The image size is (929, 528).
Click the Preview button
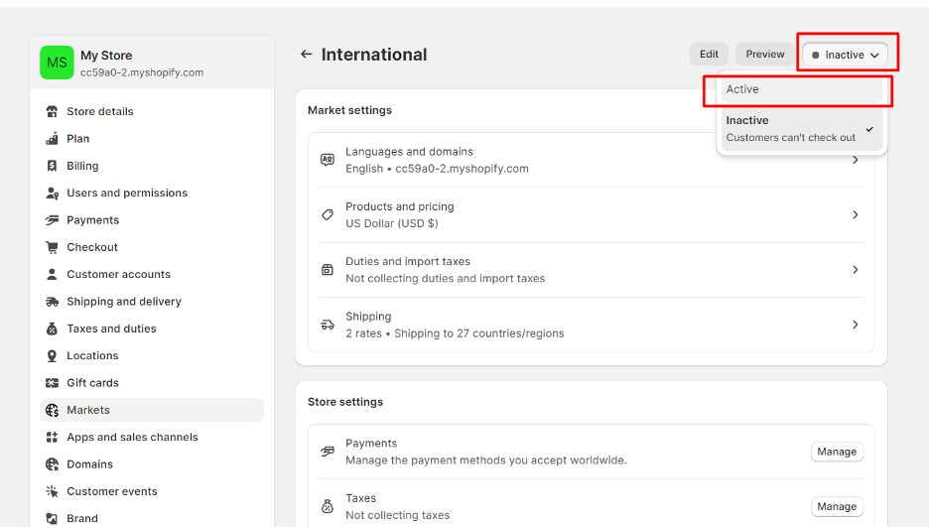point(765,55)
